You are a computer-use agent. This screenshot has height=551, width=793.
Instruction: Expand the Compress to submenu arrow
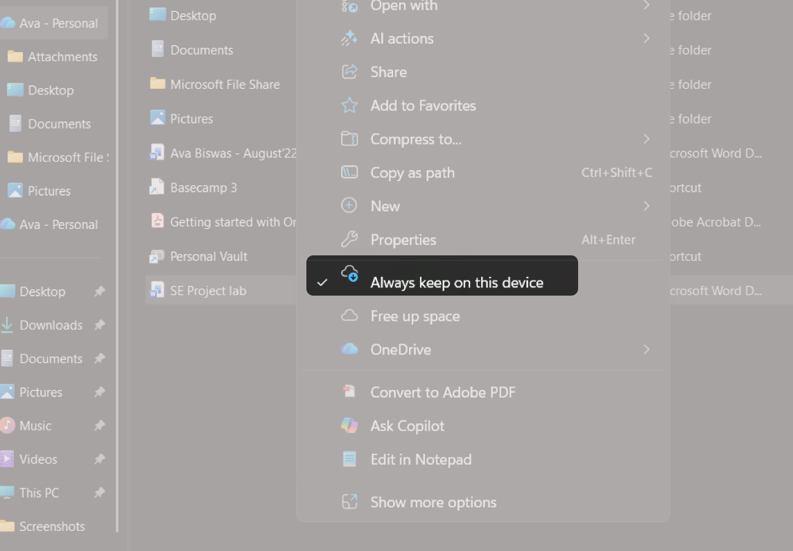point(646,139)
